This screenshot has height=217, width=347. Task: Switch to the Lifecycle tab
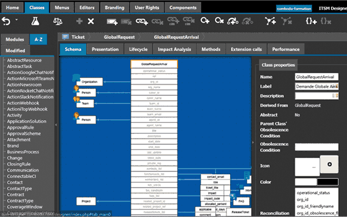138,49
